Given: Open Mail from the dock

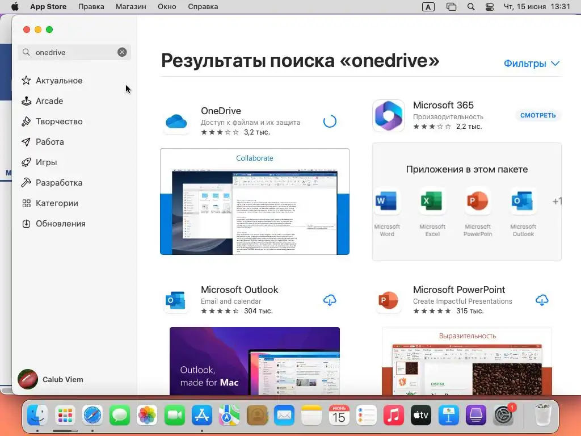Looking at the screenshot, I should pyautogui.click(x=284, y=415).
